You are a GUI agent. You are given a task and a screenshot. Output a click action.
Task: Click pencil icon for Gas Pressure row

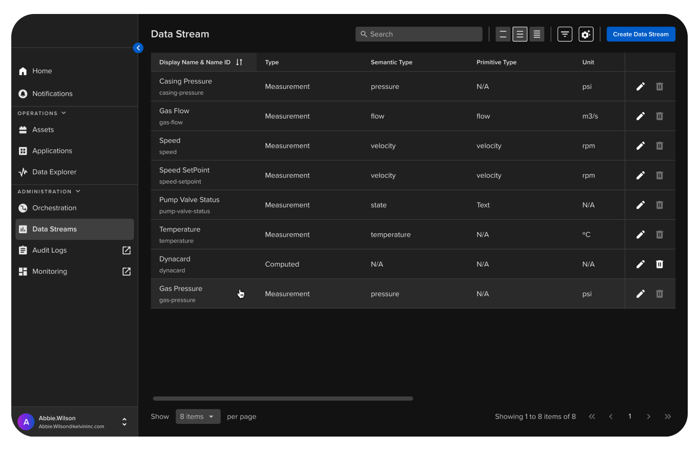[640, 294]
